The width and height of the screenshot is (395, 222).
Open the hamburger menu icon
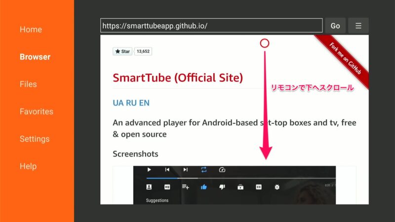click(358, 26)
